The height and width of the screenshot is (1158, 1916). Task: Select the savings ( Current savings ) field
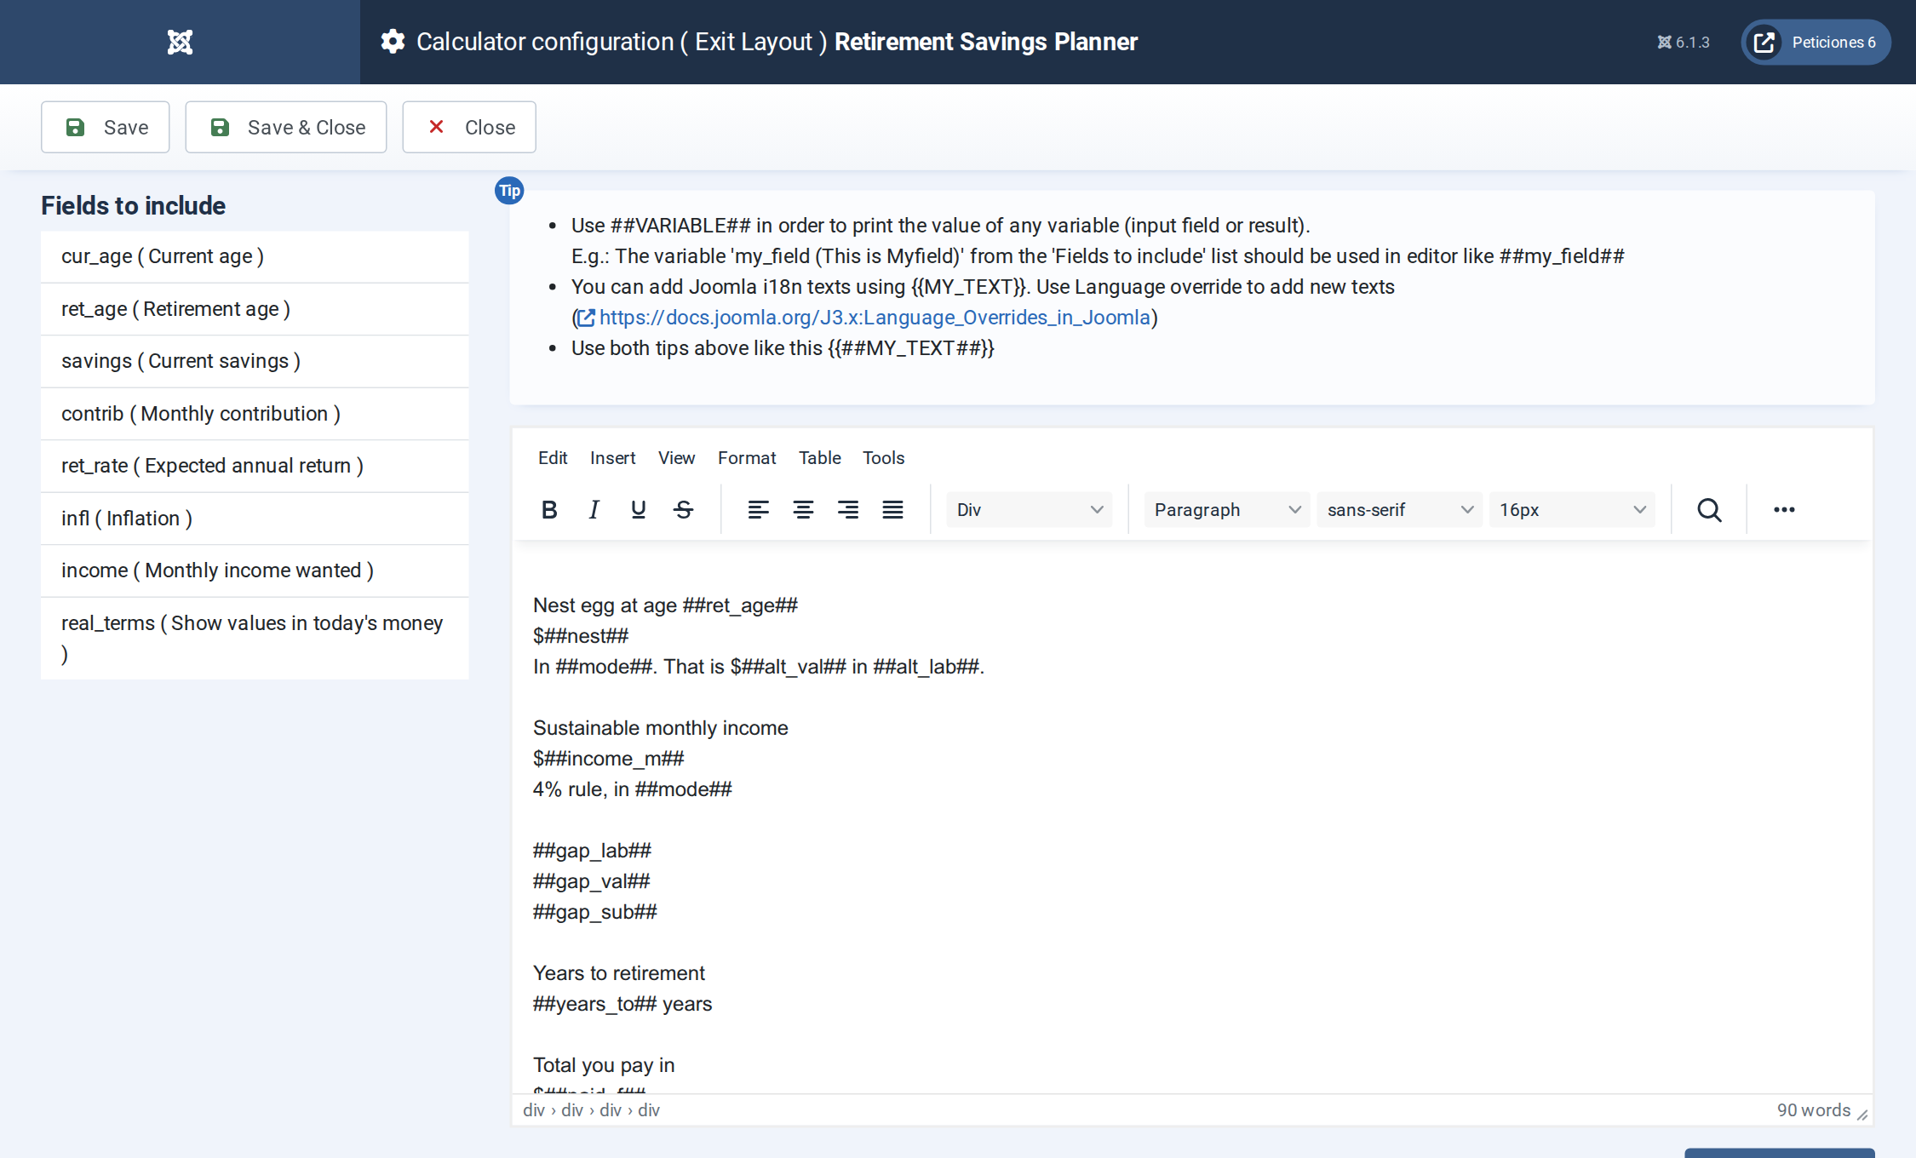click(255, 361)
